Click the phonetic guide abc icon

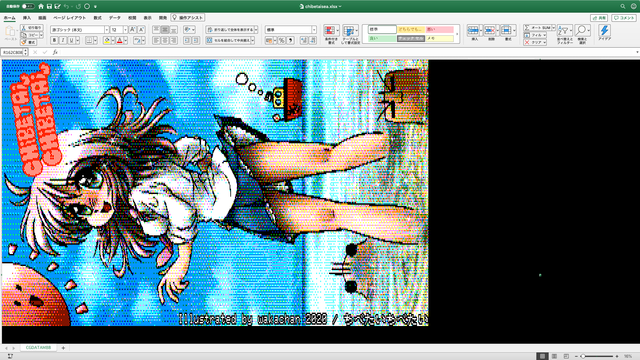point(137,40)
